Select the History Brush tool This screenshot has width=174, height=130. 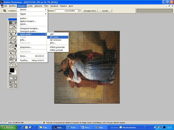click(15, 42)
